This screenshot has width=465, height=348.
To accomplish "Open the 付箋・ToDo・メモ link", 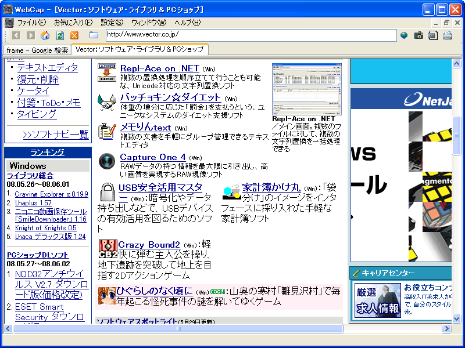I will 49,103.
